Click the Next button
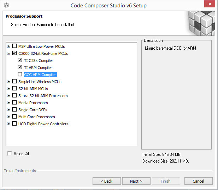Image resolution: width=218 pixels, height=190 pixels. [x=136, y=181]
